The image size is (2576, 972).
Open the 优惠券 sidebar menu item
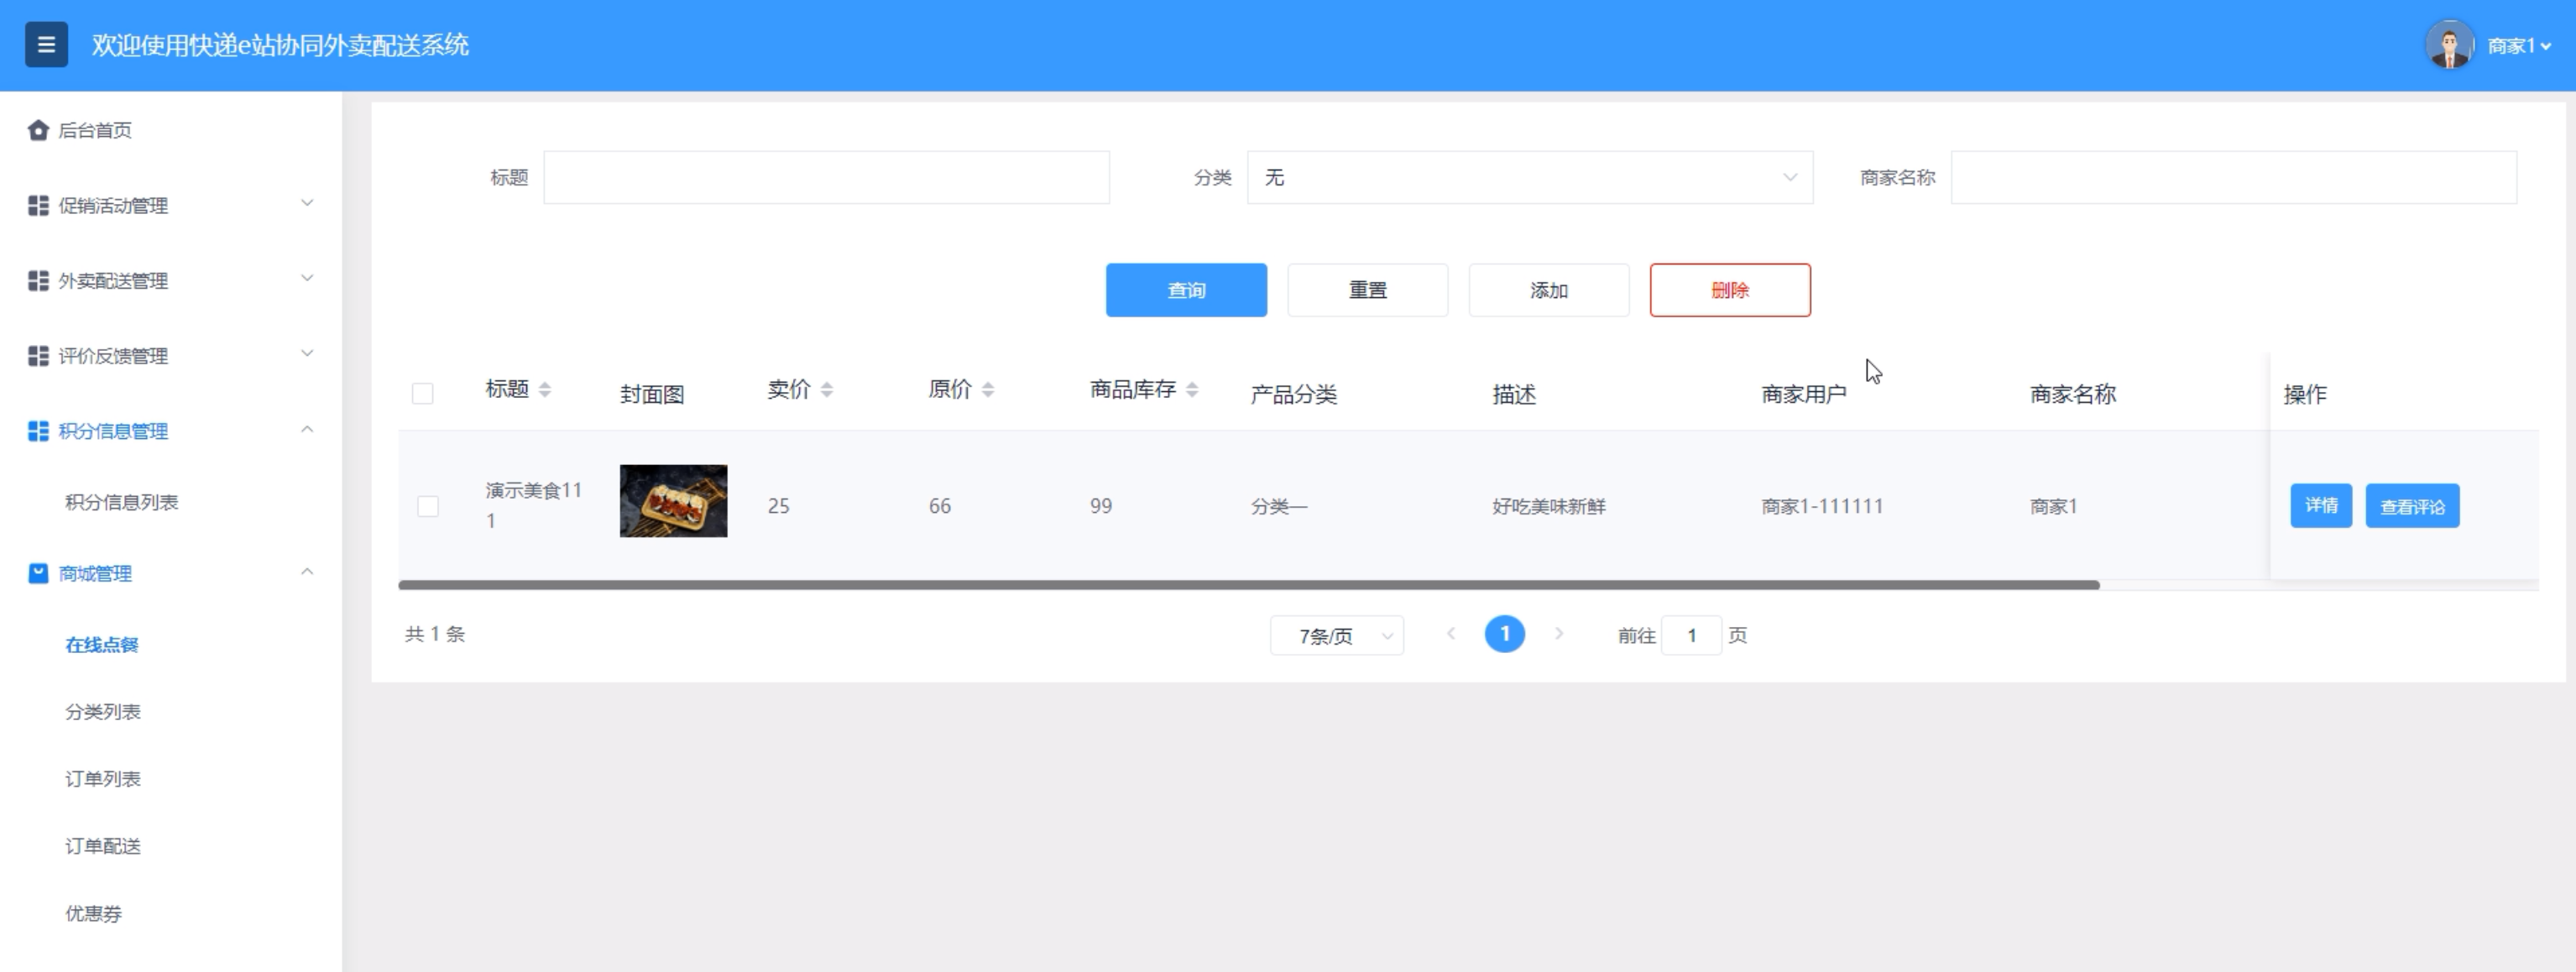click(x=94, y=913)
